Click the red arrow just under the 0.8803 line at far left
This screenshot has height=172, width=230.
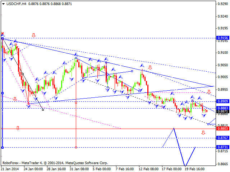[17, 128]
